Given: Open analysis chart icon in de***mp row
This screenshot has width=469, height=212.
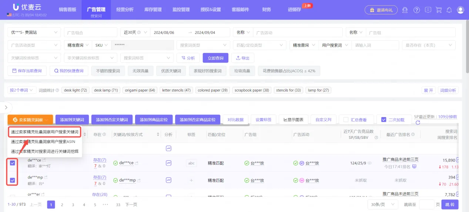Looking at the screenshot, I should click(168, 180).
